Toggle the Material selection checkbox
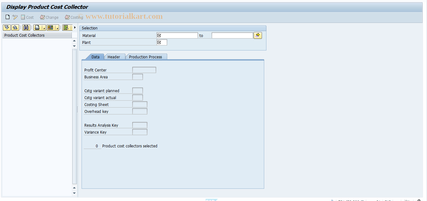 tap(158, 35)
